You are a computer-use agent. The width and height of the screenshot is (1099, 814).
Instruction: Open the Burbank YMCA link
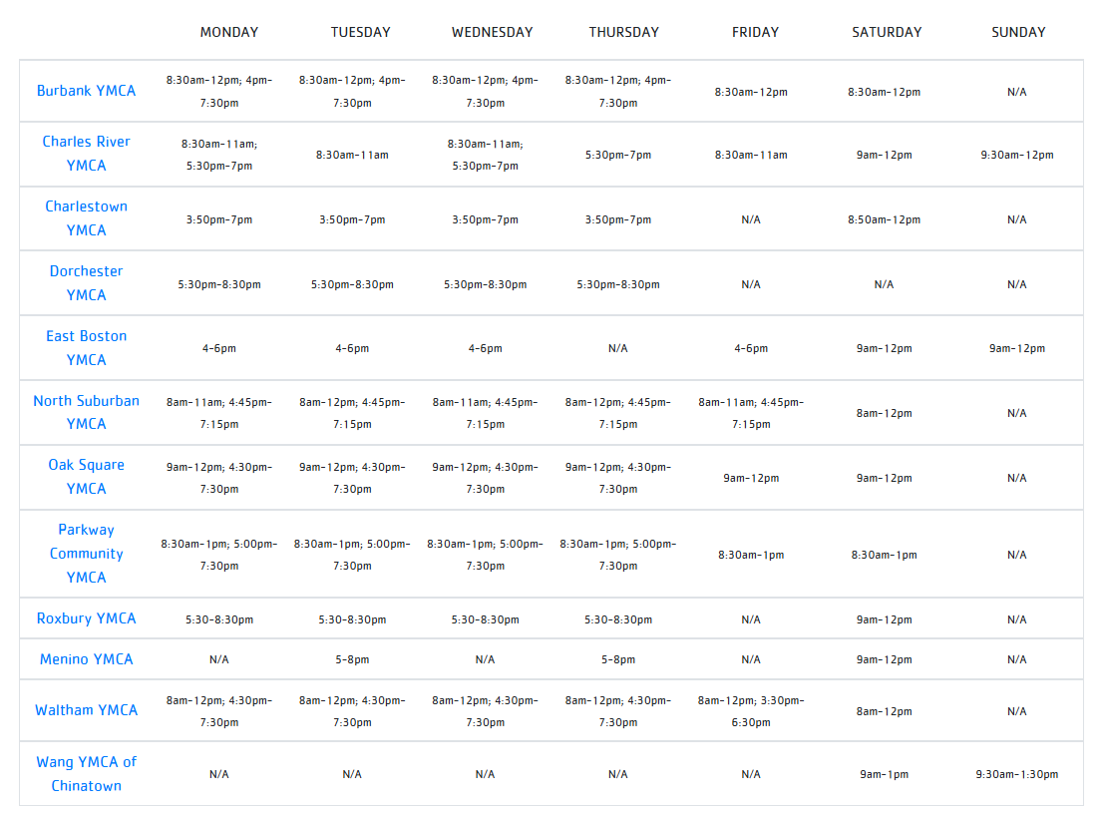pos(86,91)
